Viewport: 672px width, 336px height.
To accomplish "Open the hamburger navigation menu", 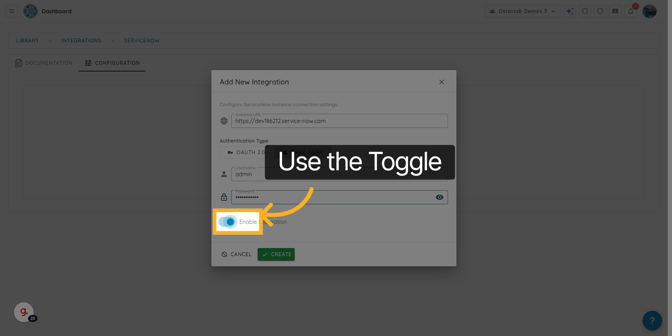I will tap(11, 11).
